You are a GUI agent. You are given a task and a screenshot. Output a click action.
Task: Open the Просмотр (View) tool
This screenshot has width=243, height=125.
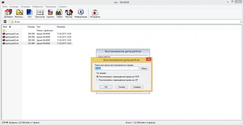point(40,13)
